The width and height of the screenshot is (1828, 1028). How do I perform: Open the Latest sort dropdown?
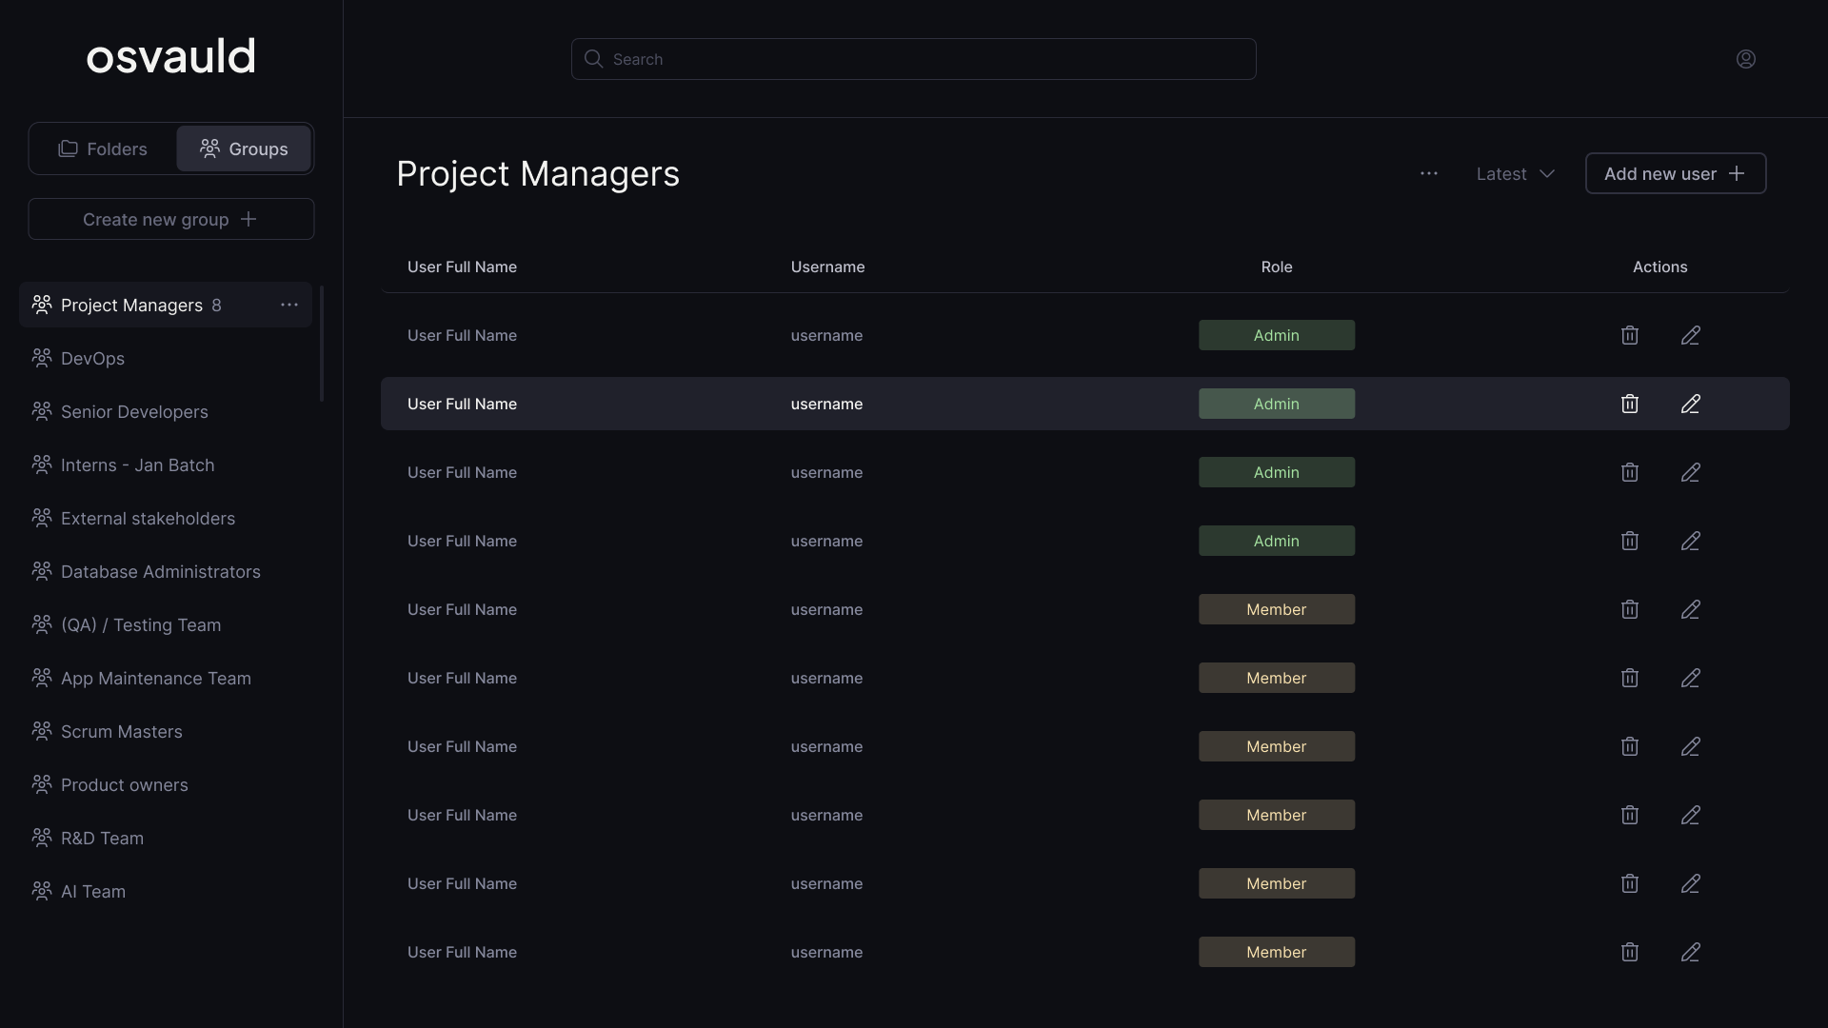1515,173
